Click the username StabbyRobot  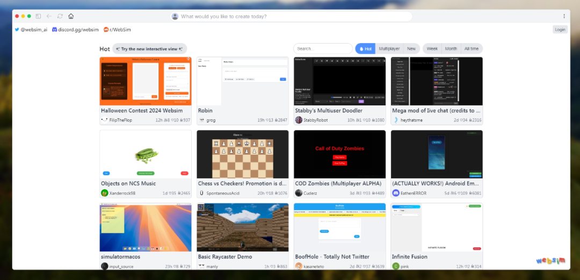(x=316, y=120)
